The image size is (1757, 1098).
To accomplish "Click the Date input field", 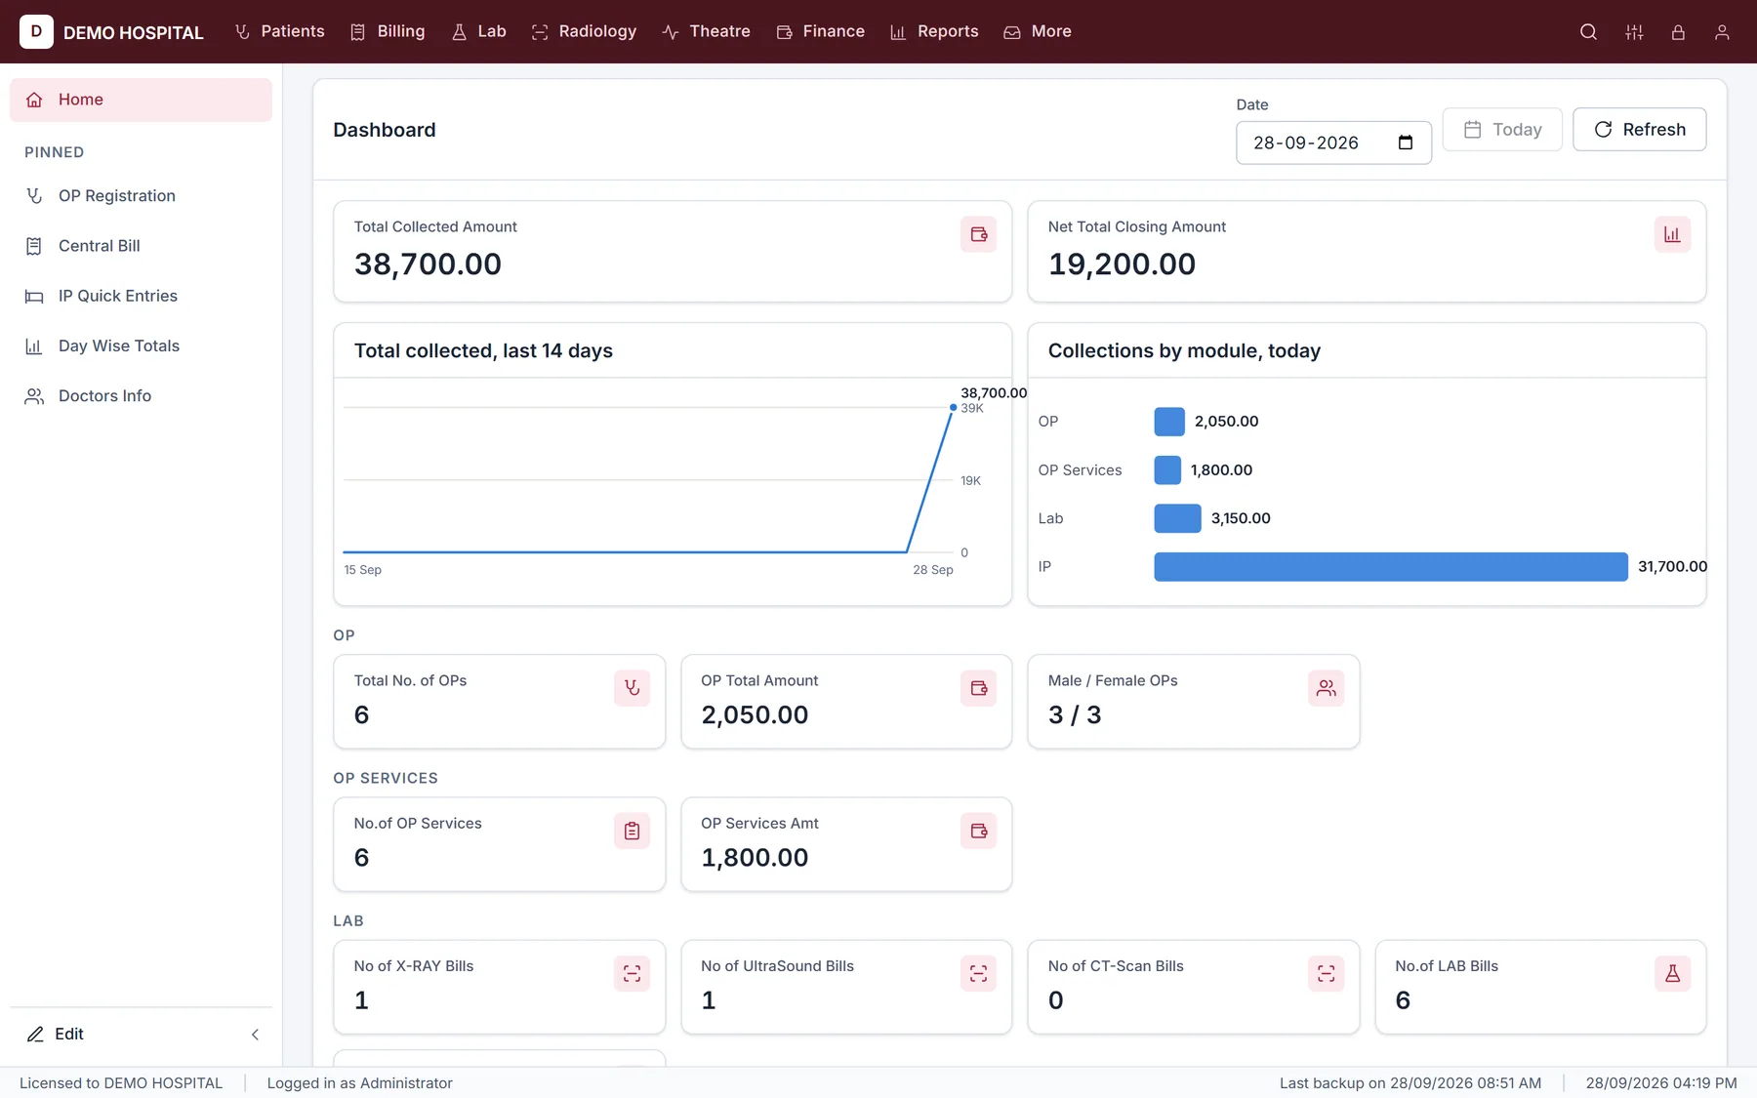I will (1333, 142).
